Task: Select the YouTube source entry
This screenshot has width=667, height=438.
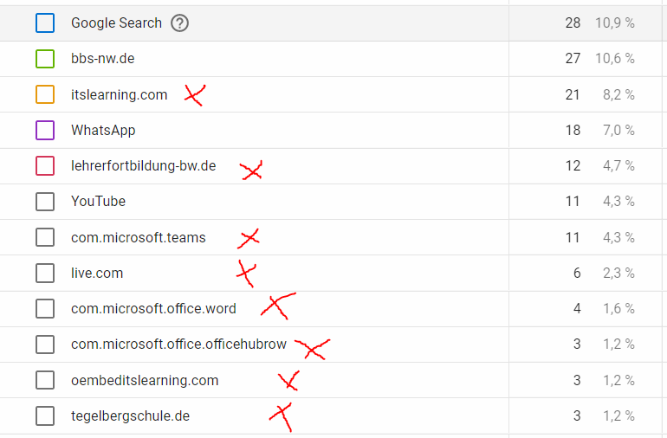Action: point(98,201)
